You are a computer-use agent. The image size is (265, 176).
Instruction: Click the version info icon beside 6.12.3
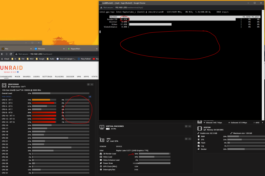coord(18,72)
